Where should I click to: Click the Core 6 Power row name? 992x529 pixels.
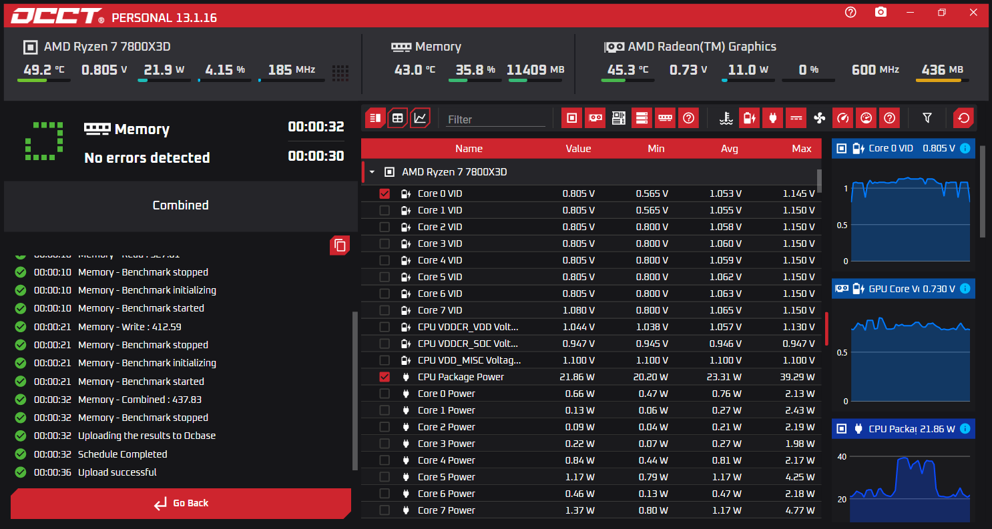(447, 494)
